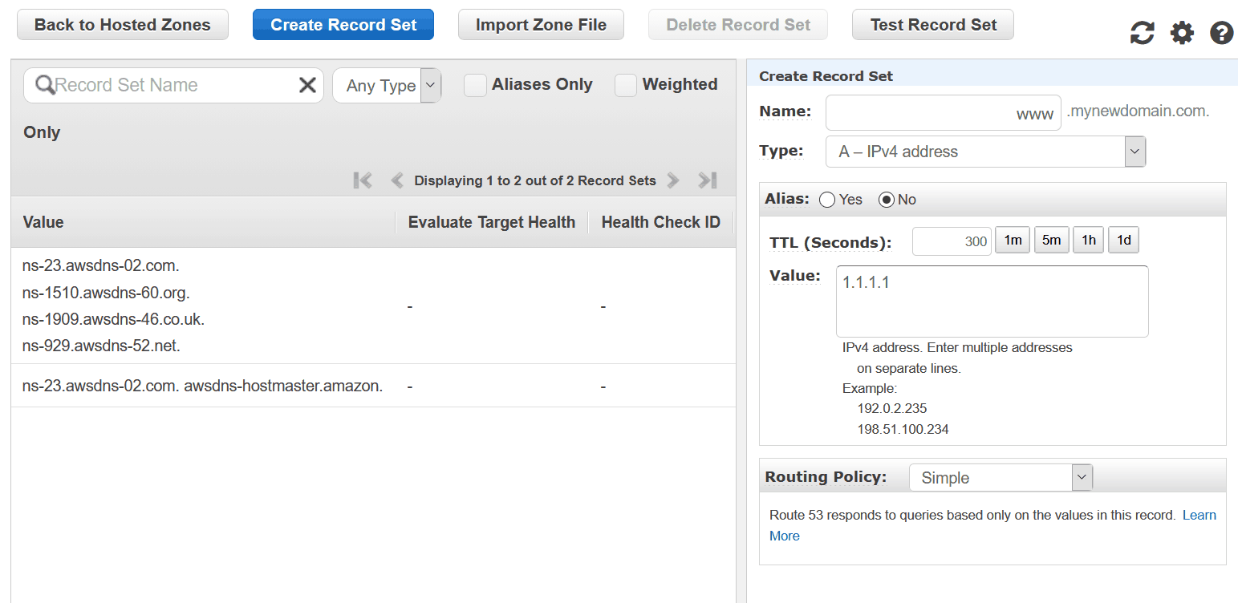Click the search magnifier icon

coord(44,85)
